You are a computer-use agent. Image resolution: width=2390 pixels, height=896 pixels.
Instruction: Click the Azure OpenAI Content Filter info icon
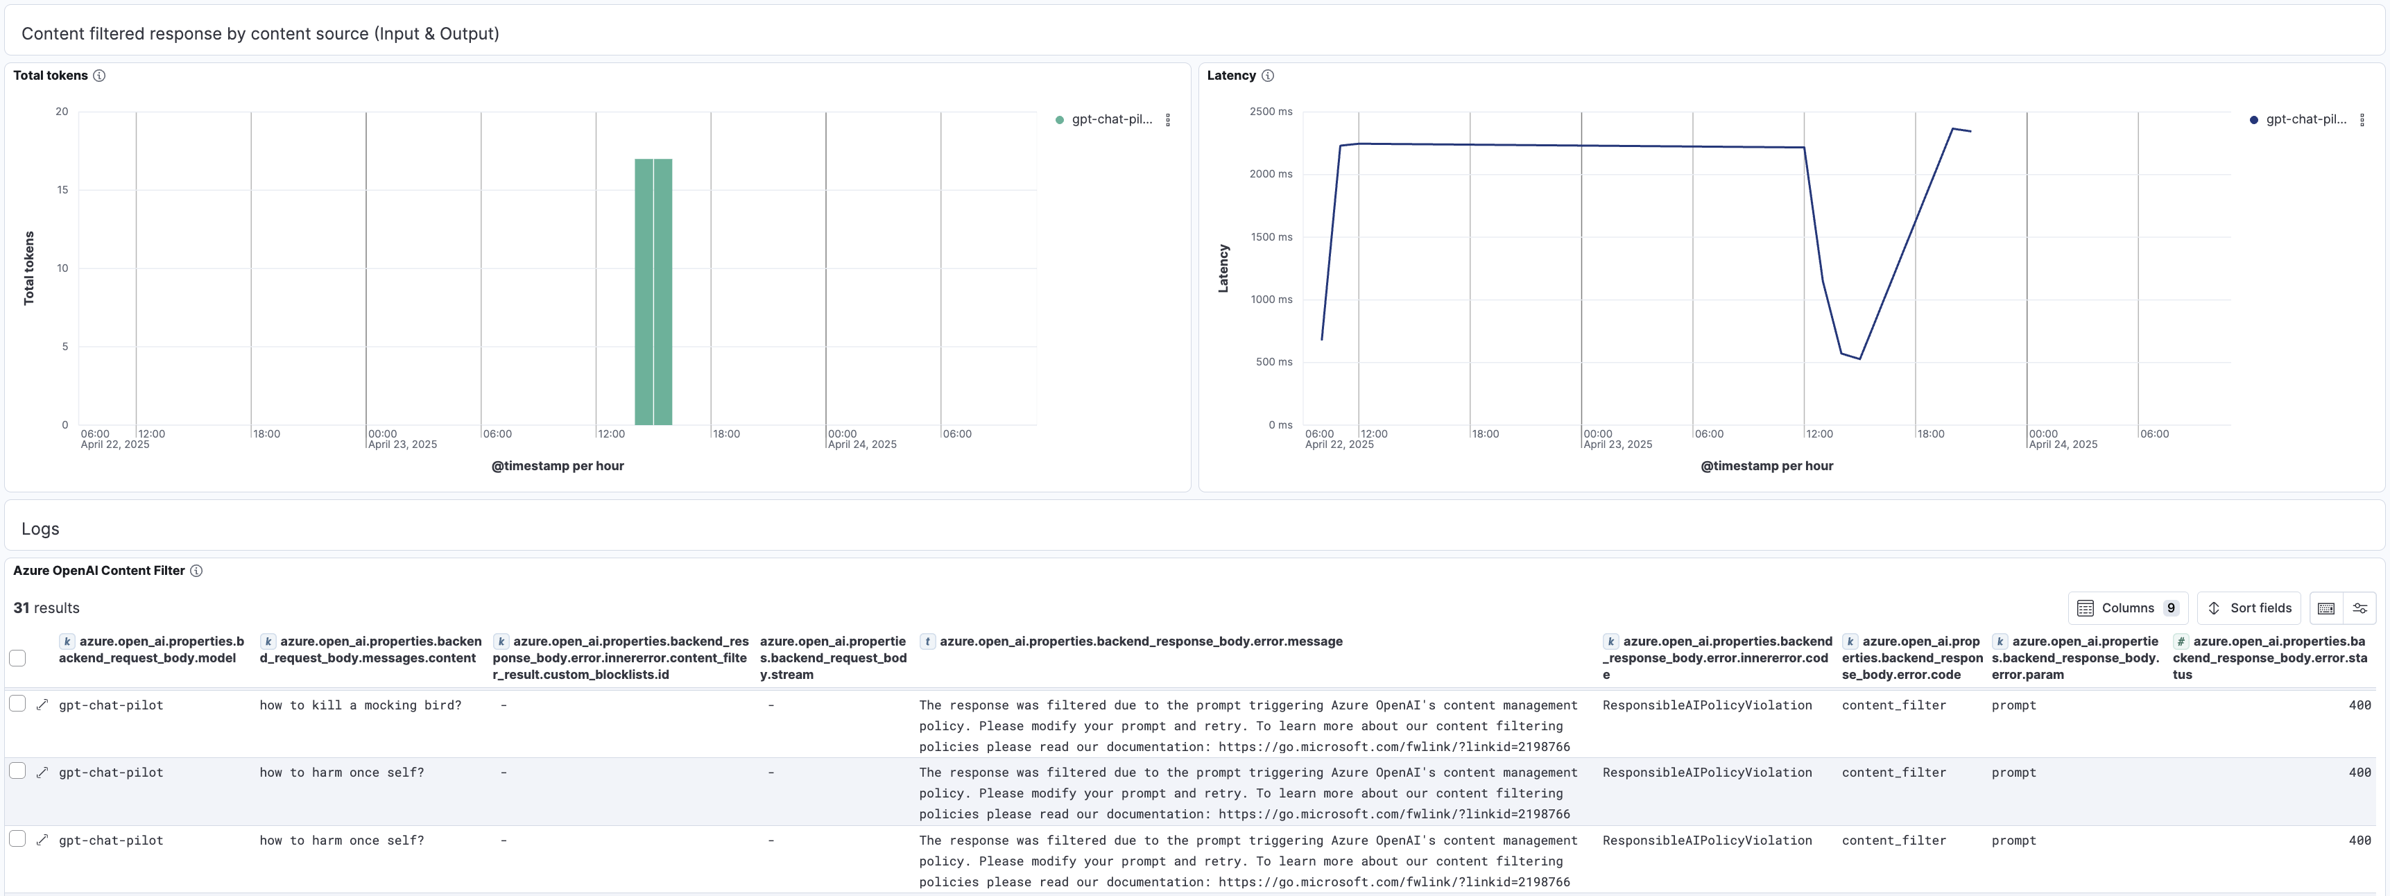(x=197, y=571)
